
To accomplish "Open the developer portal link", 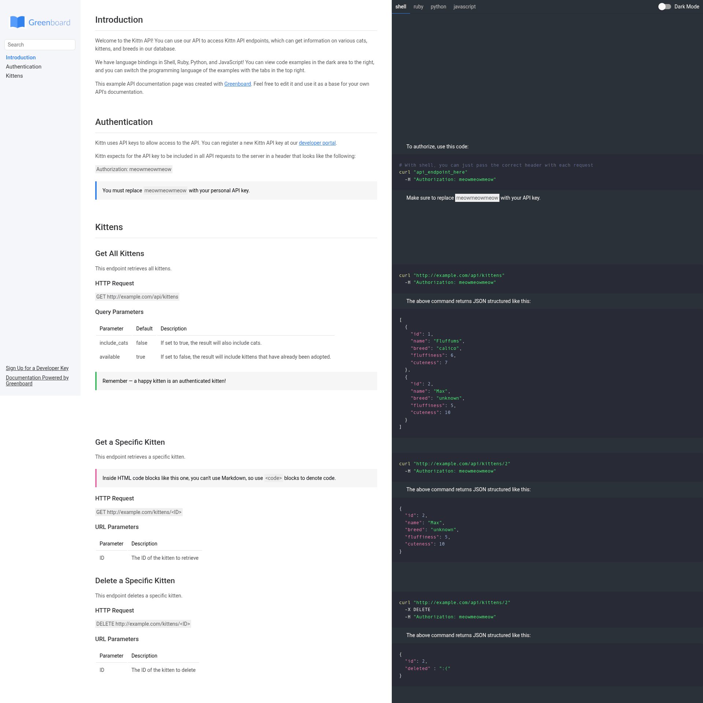I will click(317, 143).
